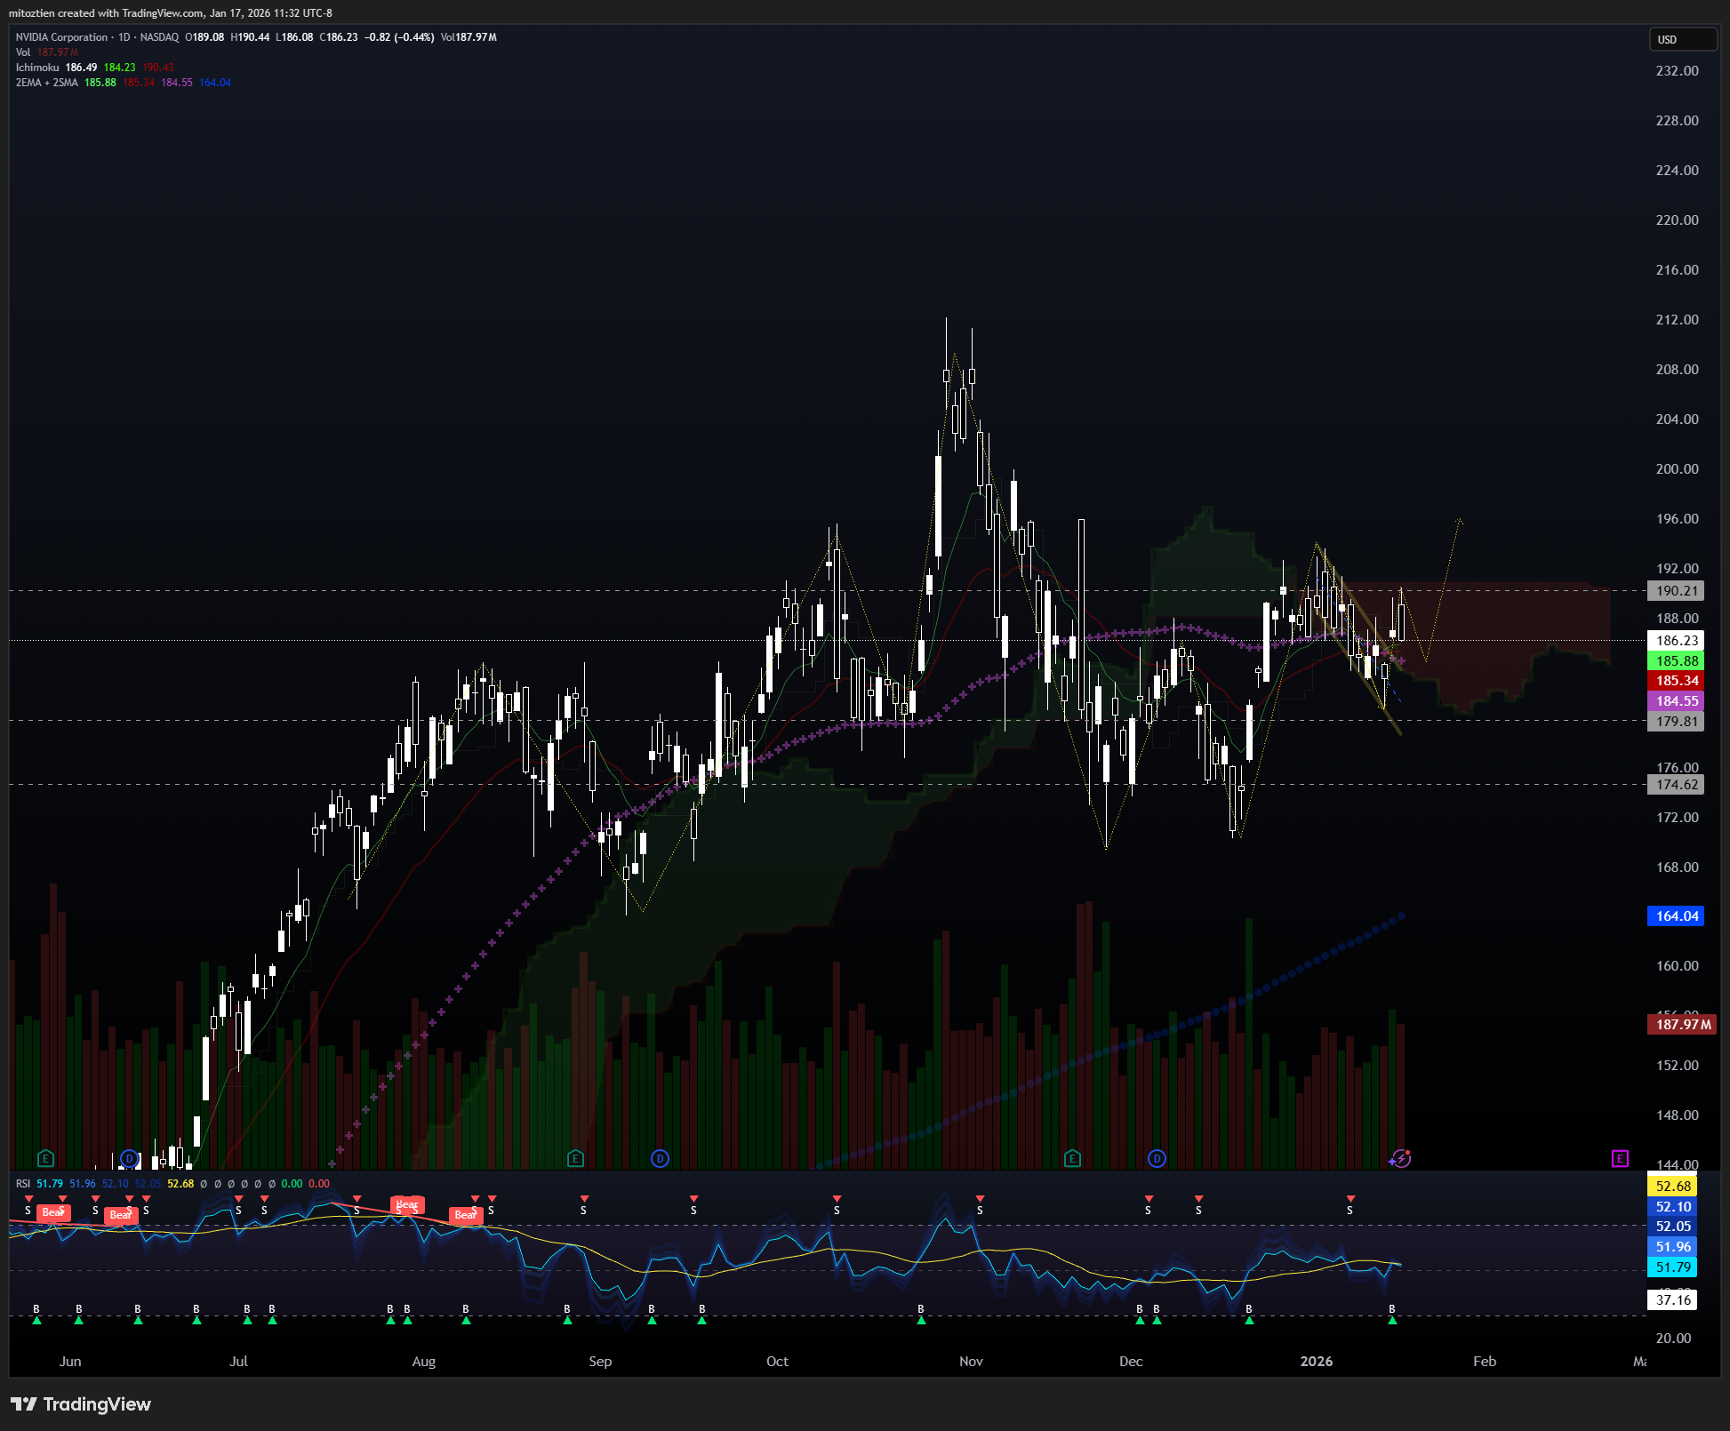Click the Jun label on time axis
The image size is (1730, 1431).
pyautogui.click(x=70, y=1362)
